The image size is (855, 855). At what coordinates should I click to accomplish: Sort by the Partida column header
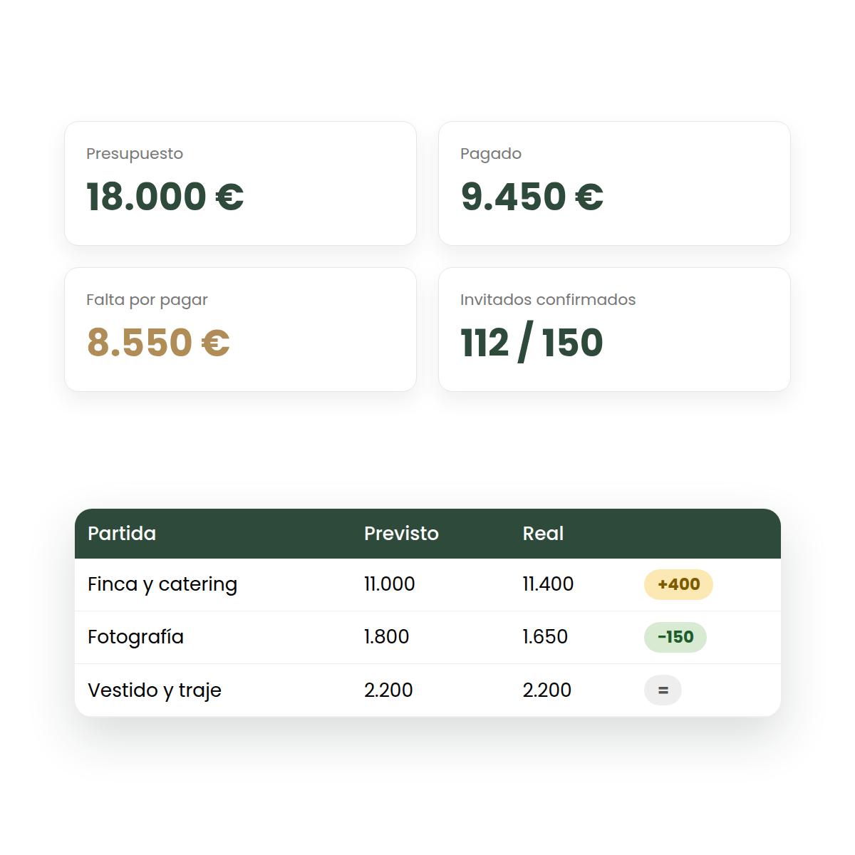tap(122, 534)
